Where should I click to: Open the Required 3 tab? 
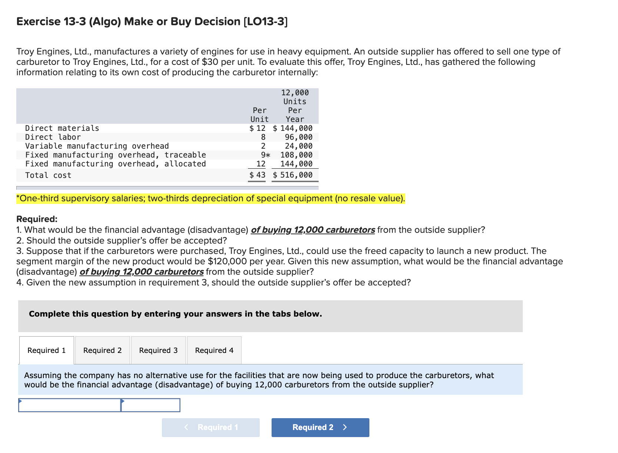click(x=158, y=350)
